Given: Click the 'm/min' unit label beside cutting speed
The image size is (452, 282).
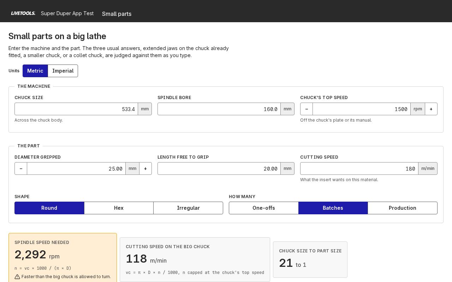Looking at the screenshot, I should (428, 168).
